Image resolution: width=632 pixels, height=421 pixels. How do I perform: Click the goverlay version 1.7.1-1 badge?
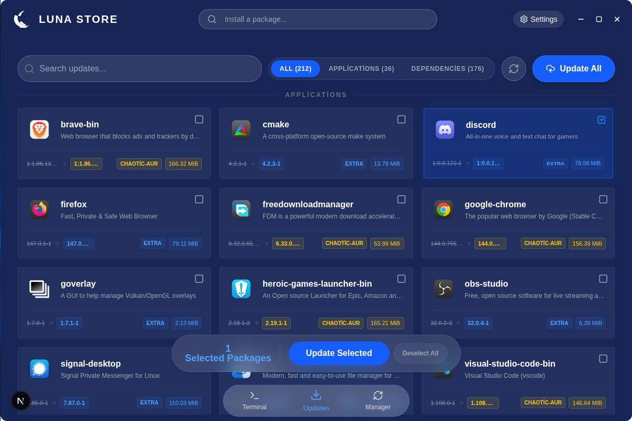[69, 323]
